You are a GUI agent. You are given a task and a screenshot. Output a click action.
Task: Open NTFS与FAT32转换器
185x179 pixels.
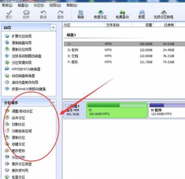pyautogui.click(x=23, y=69)
